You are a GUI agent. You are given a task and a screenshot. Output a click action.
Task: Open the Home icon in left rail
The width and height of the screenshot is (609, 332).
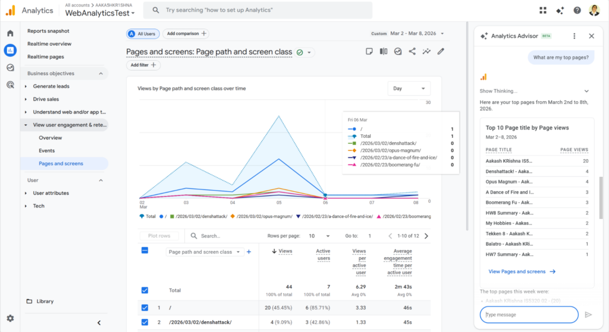point(10,33)
